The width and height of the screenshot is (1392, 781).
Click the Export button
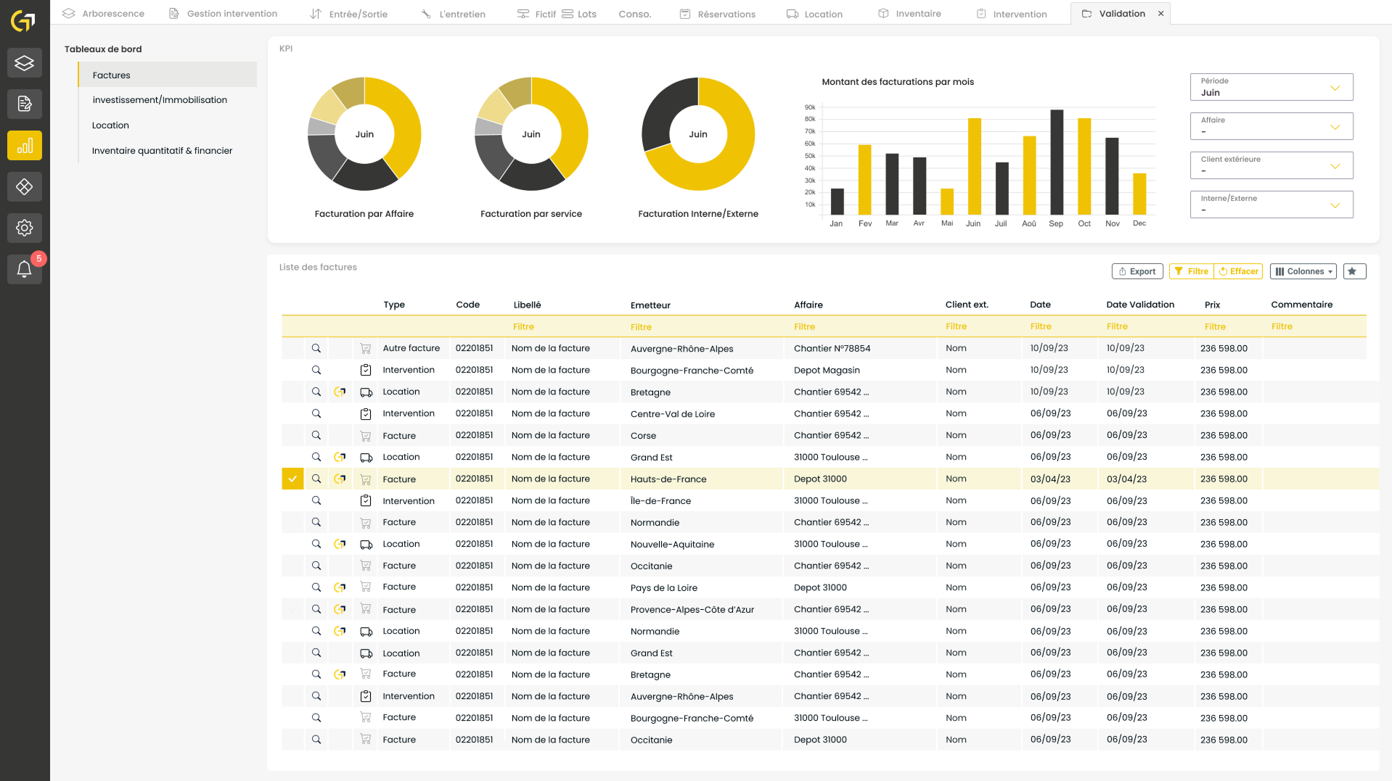1137,271
